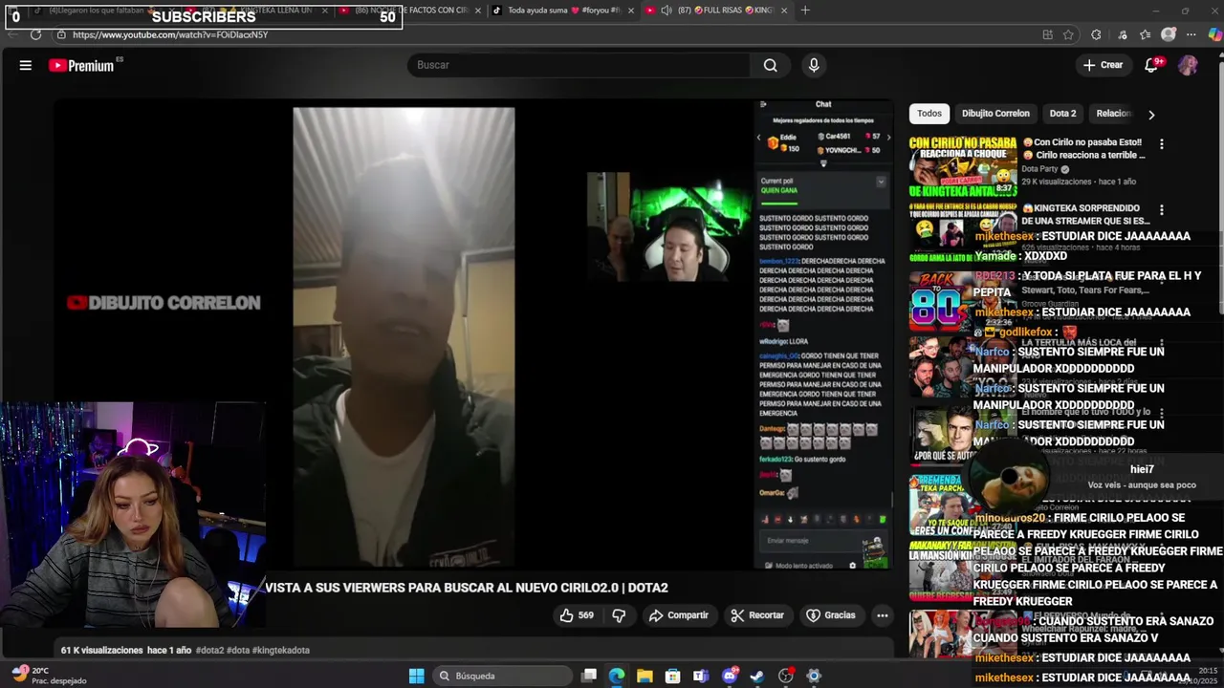This screenshot has height=688, width=1224.
Task: Click the Gracias thanks button
Action: coord(830,615)
